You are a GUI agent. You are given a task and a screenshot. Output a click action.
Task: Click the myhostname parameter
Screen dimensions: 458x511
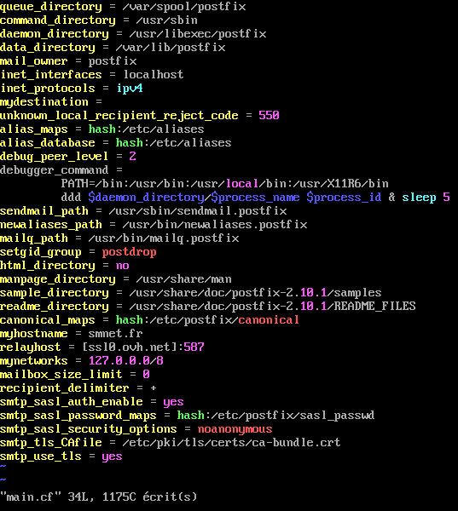(34, 334)
